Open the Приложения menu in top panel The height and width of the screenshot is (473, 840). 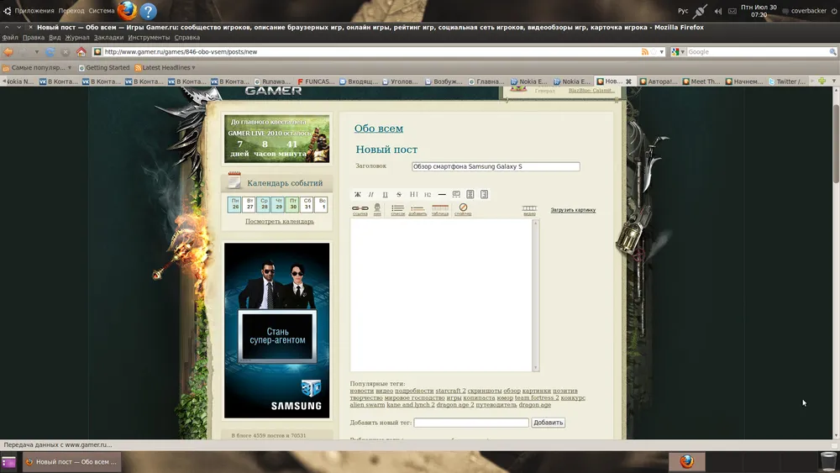click(34, 11)
